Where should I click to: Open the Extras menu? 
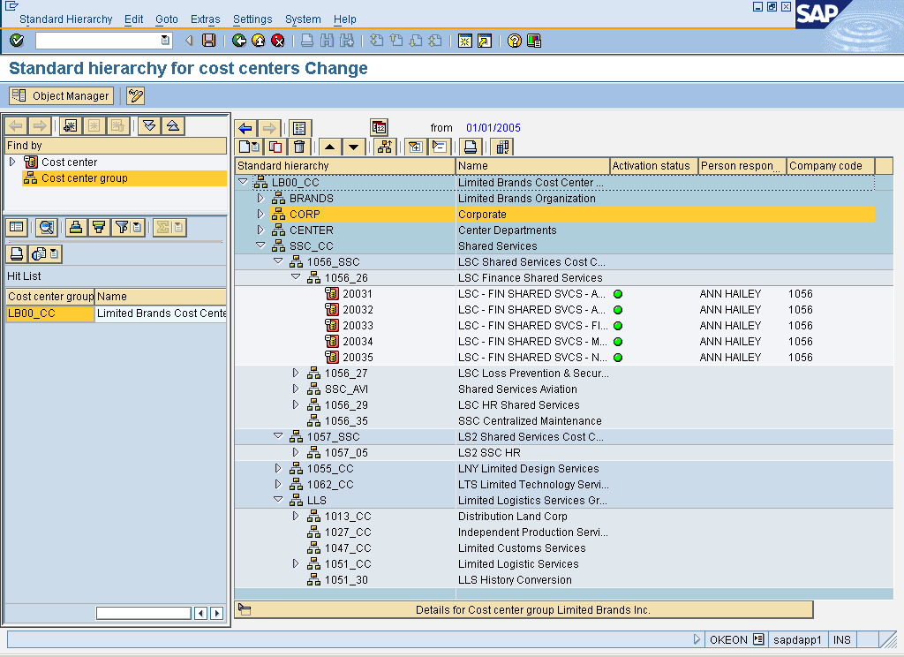[205, 19]
